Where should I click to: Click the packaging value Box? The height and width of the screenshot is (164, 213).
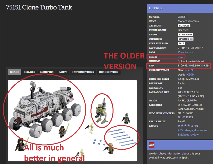tap(180, 88)
